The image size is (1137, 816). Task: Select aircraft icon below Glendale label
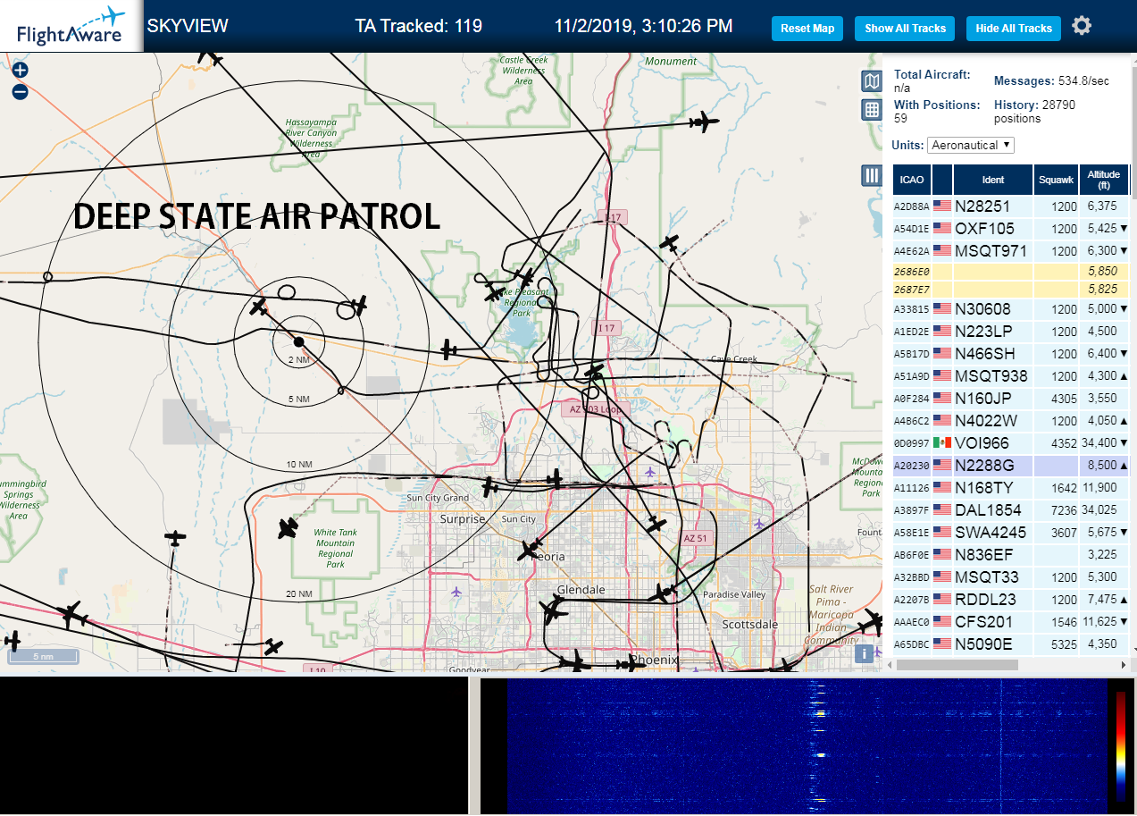(x=554, y=611)
